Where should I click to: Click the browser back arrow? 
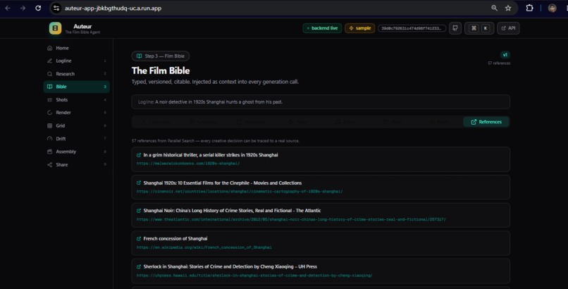coord(8,8)
